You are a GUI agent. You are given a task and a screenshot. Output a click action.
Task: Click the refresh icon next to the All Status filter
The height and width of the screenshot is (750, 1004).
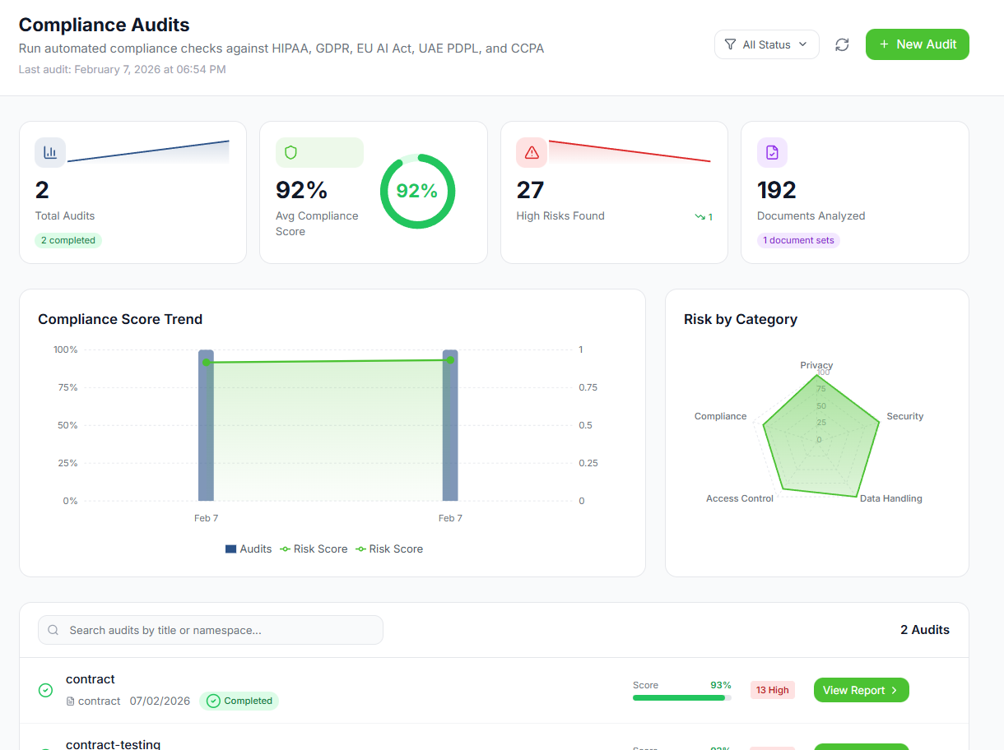point(842,44)
